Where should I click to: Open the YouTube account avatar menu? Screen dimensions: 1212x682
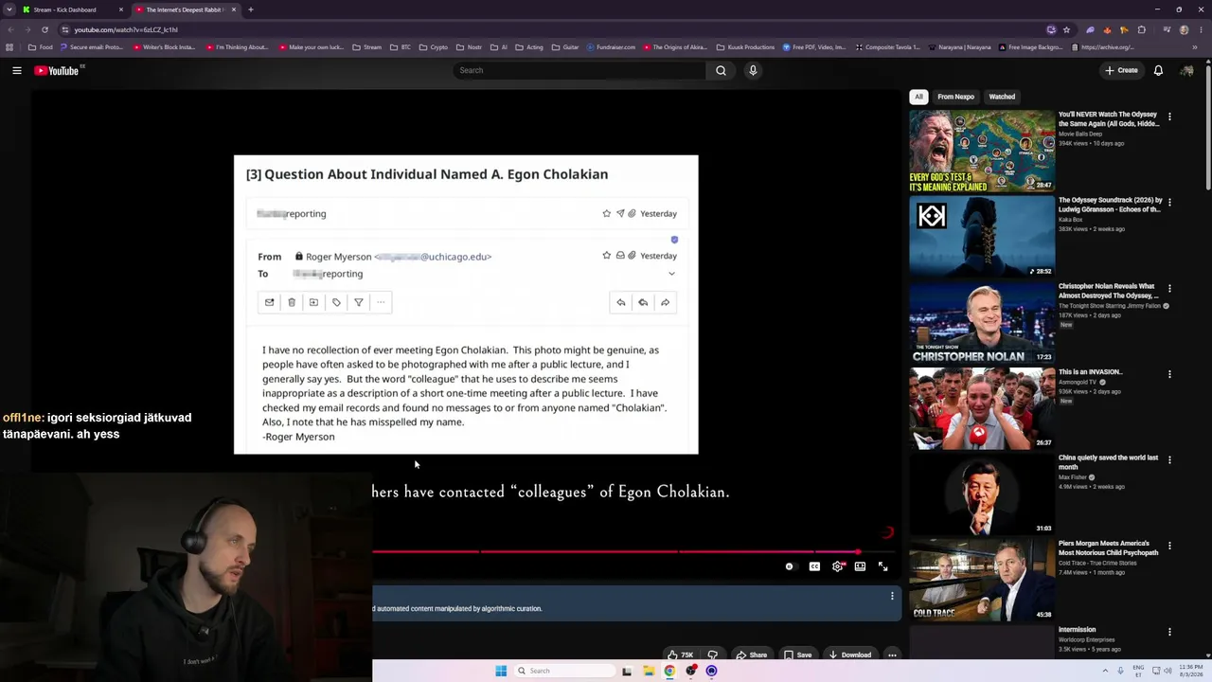tap(1186, 70)
